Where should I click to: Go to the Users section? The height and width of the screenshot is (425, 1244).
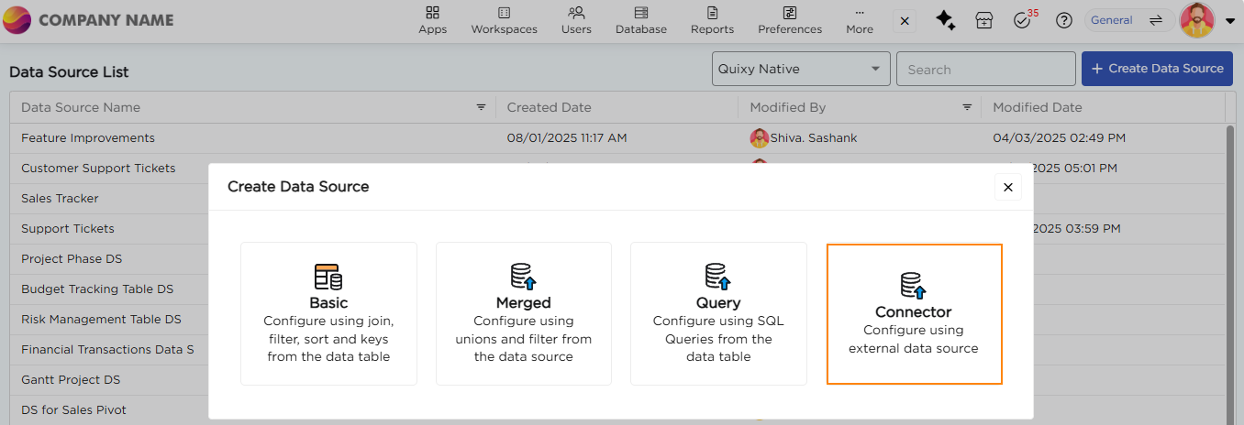(x=576, y=20)
